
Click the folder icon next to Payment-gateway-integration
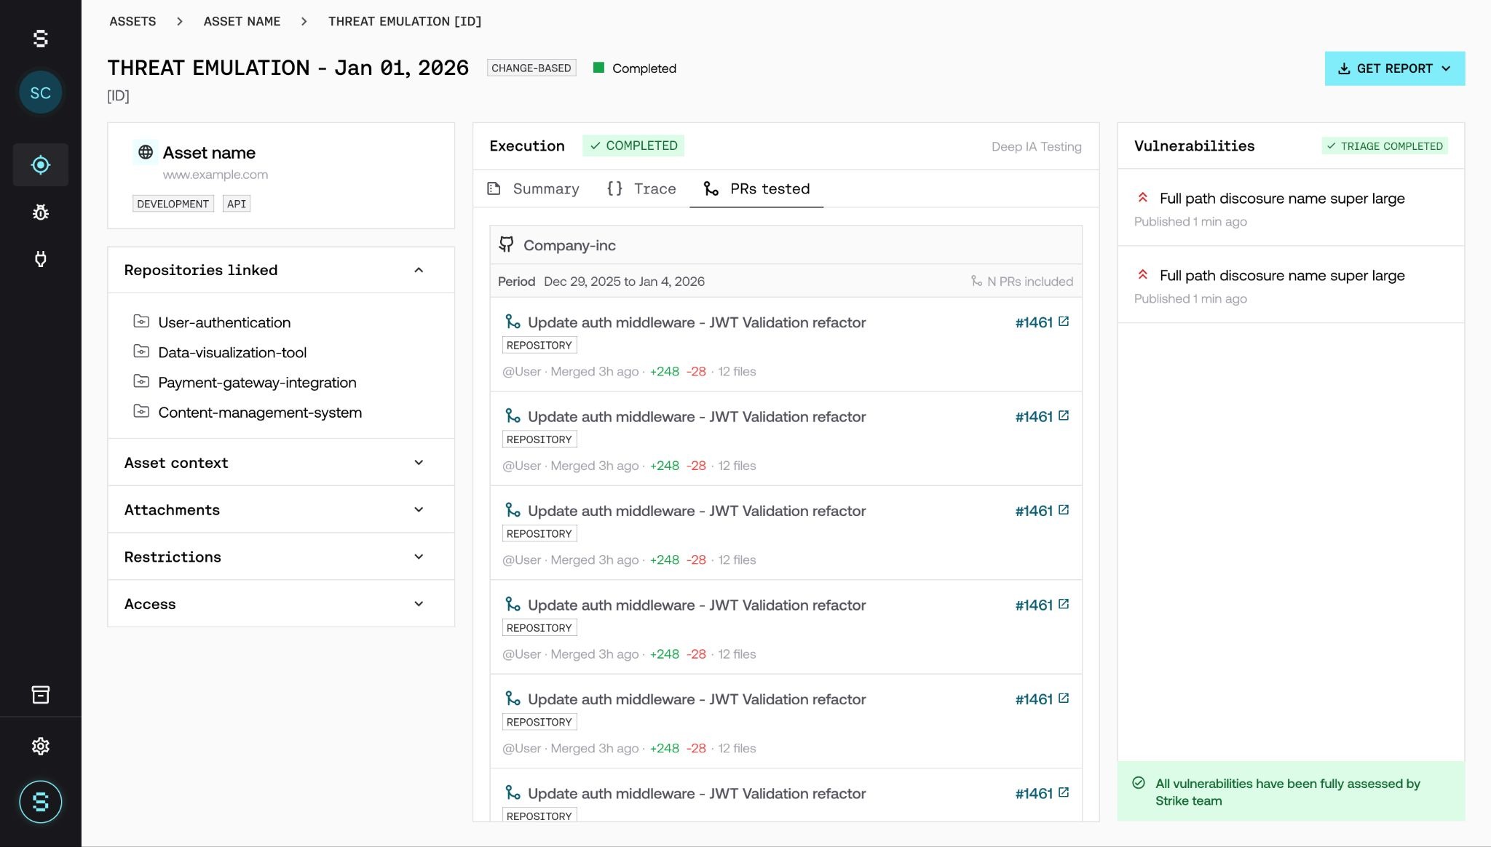coord(141,381)
